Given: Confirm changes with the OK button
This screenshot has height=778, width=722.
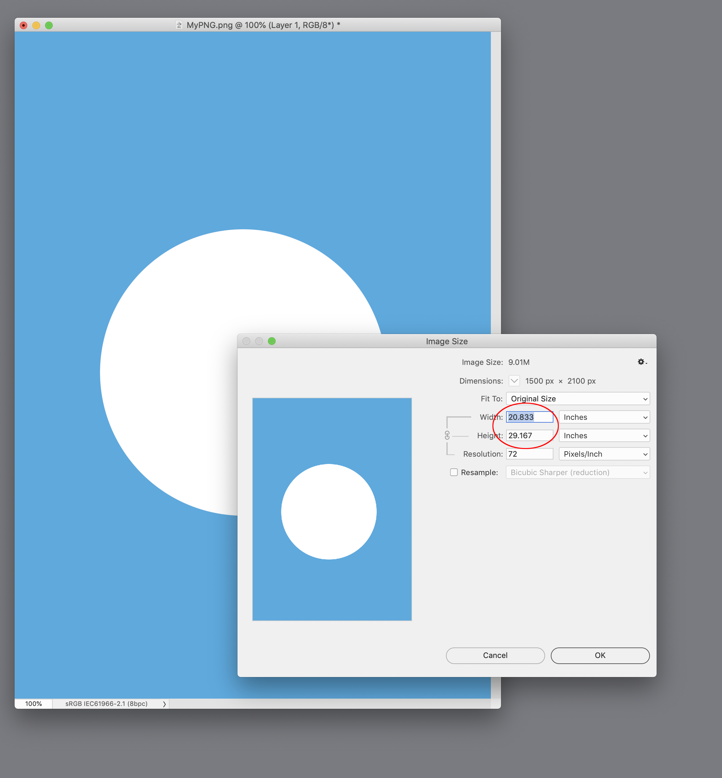Looking at the screenshot, I should (x=600, y=655).
